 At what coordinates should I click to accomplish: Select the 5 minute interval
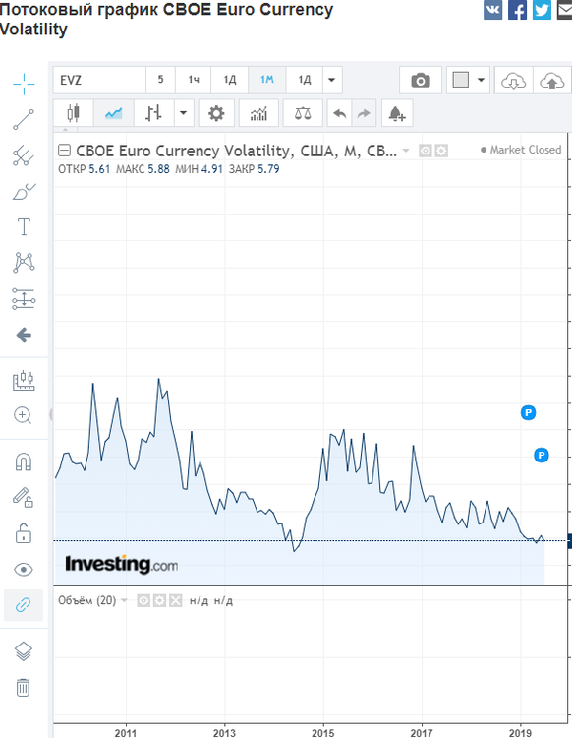click(160, 80)
